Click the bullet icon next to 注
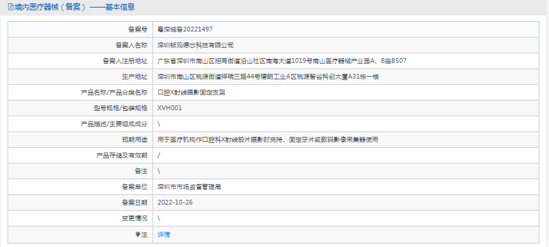 tap(138, 235)
